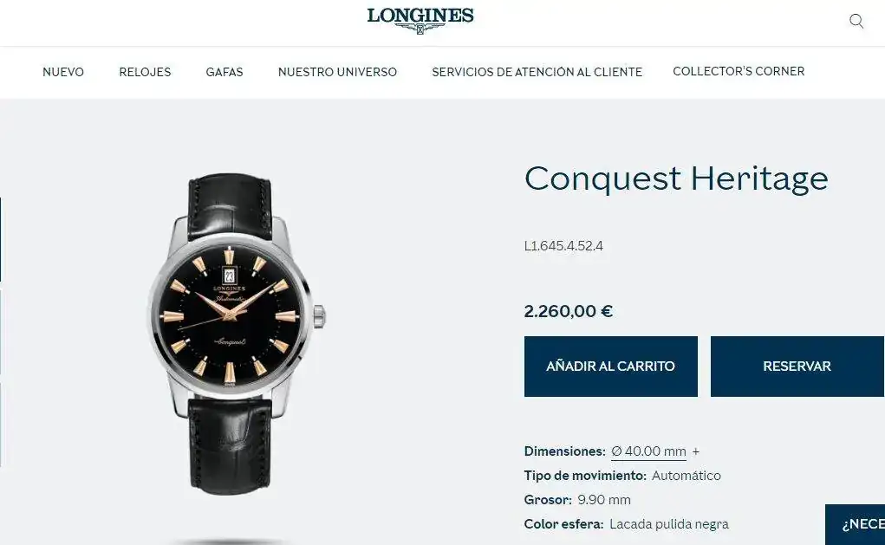
Task: Open the NUEVO menu
Action: [x=63, y=72]
